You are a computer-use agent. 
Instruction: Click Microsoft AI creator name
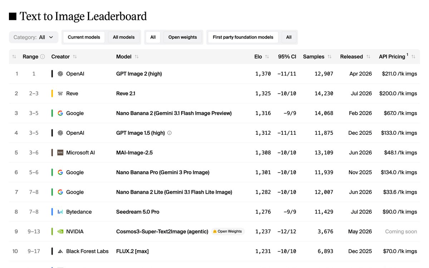[80, 153]
